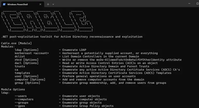The width and height of the screenshot is (199, 108).
Task: Click the 'computer [Options]' module entry
Action: click(x=30, y=80)
